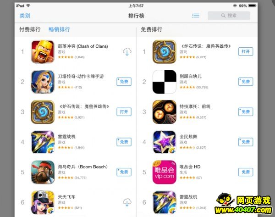This screenshot has width=275, height=217.
Task: Tap 免费 button for 刀塔传奇
Action: click(124, 82)
